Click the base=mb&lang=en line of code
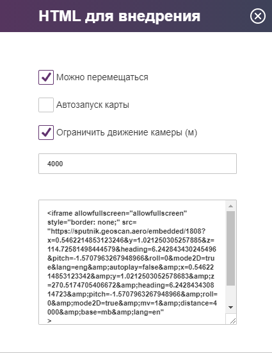 [x=106, y=313]
